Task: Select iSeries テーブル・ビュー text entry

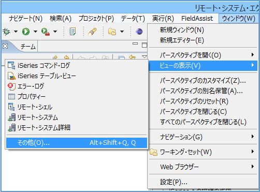Action: click(47, 76)
